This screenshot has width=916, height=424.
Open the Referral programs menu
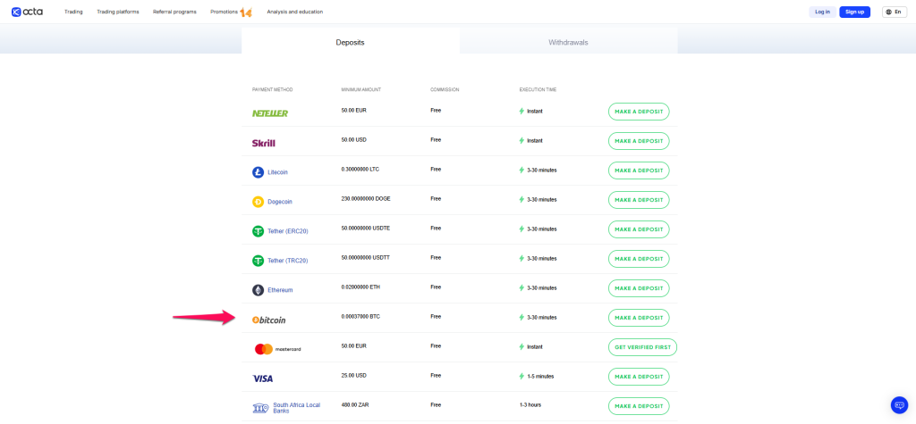point(174,12)
